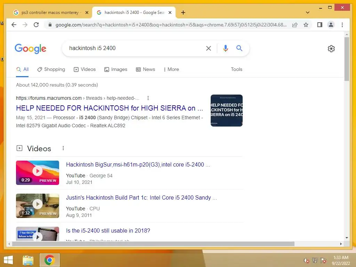
Task: Expand the More search categories
Action: (171, 70)
